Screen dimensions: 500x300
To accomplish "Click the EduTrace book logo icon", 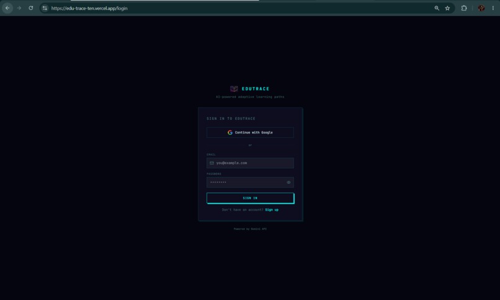I will pyautogui.click(x=234, y=89).
